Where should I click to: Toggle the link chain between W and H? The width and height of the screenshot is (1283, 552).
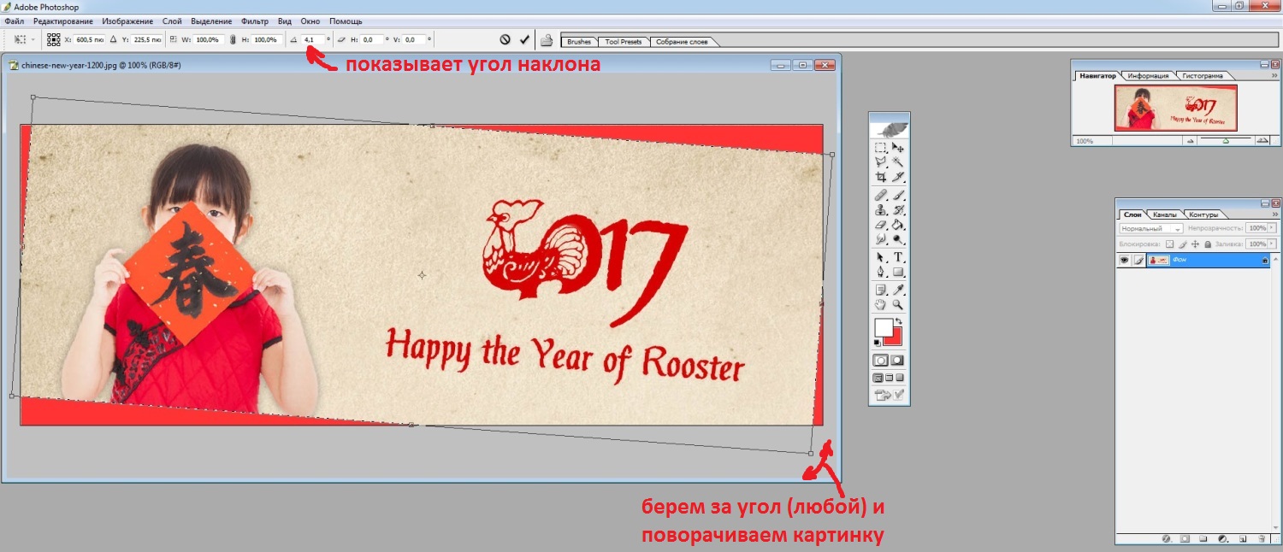pos(233,39)
